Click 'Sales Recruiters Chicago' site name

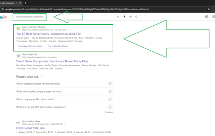click(x=34, y=27)
